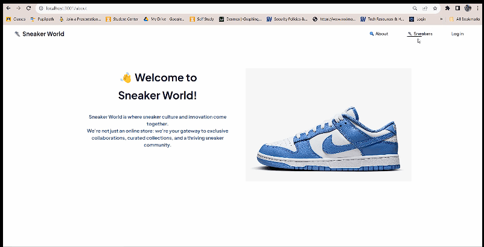The width and height of the screenshot is (484, 247).
Task: Toggle the browser side panel icon
Action: (x=458, y=8)
